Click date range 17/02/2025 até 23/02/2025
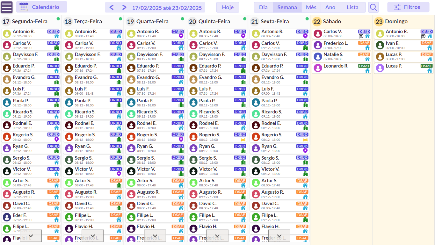Viewport: 435px width, 245px height. 167,8
